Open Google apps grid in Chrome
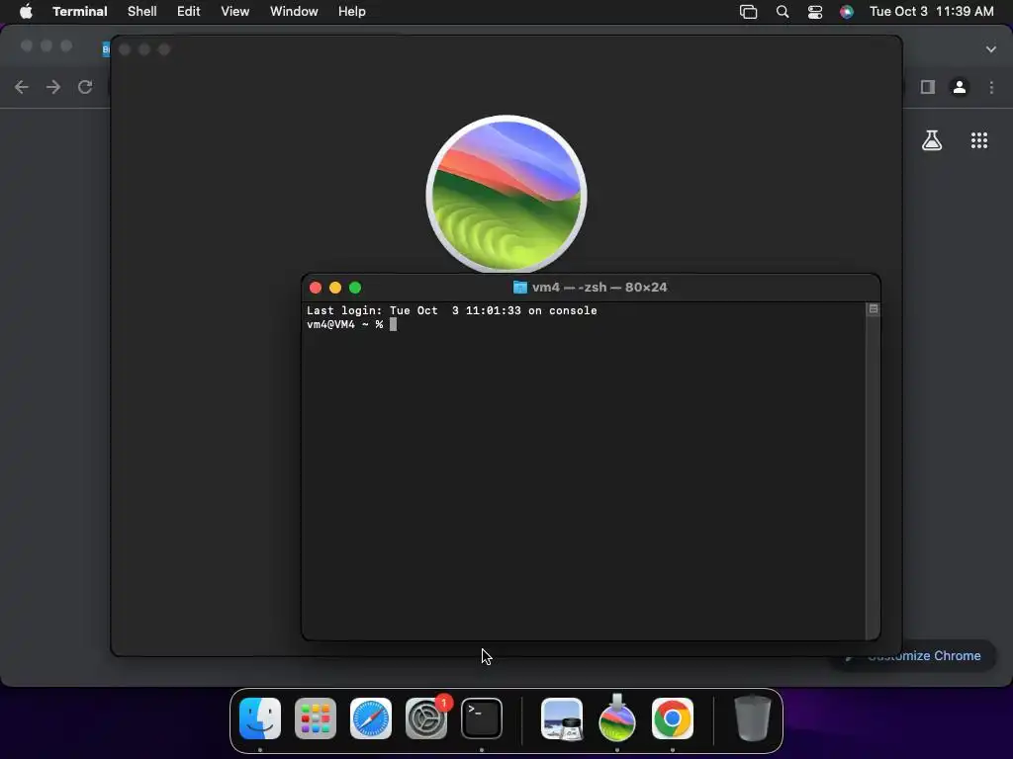1013x759 pixels. pos(979,140)
